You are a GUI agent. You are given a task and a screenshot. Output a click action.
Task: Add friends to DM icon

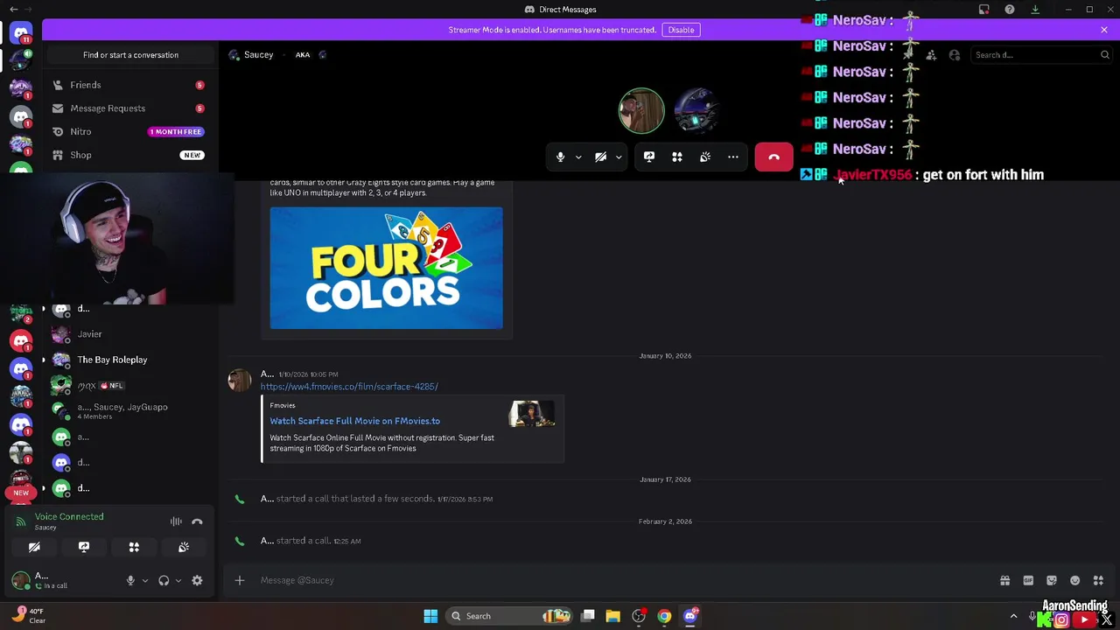(x=931, y=55)
